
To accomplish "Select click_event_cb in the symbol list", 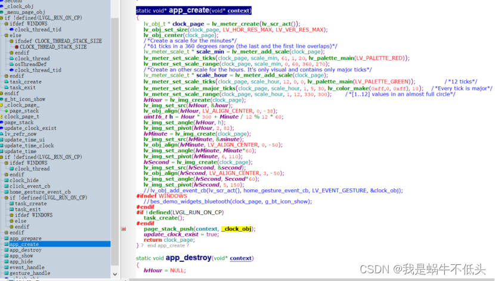I will point(30,186).
